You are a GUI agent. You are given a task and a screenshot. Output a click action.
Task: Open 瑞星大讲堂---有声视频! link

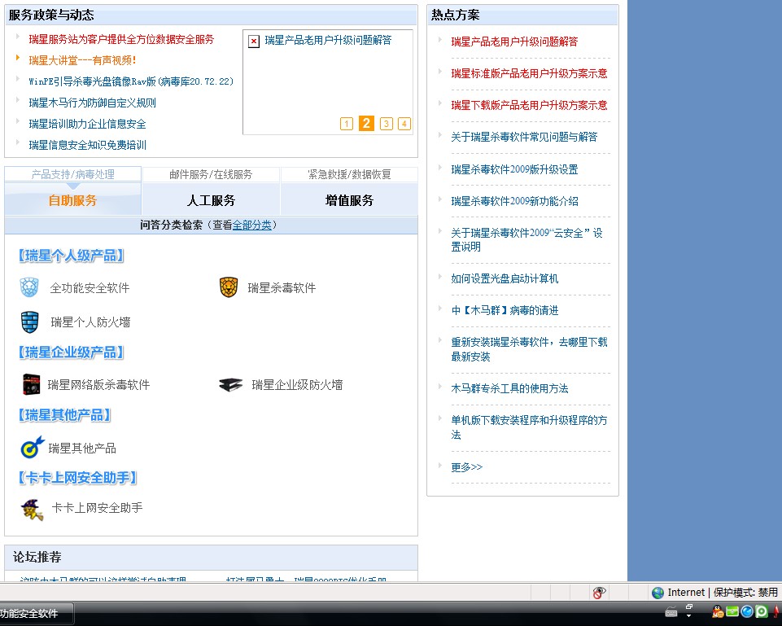tap(82, 60)
